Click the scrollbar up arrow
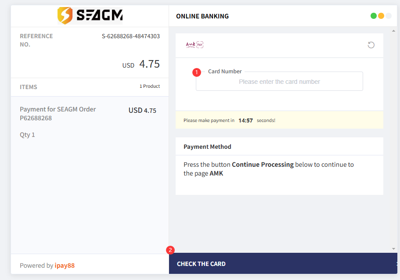This screenshot has height=280, width=400. [x=393, y=31]
